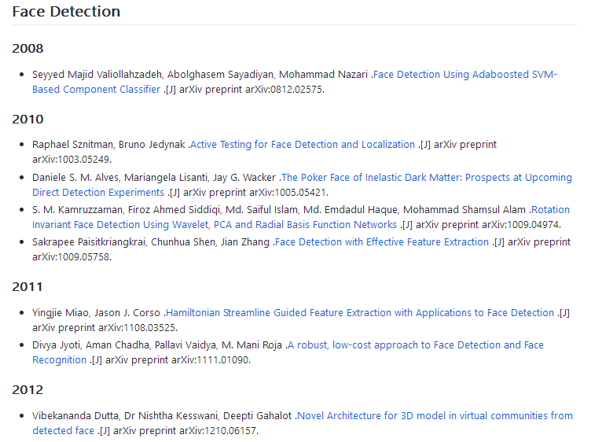Screen dimensions: 598x442
Task: Open Active Testing for Face Detection and Localization
Action: tap(303, 144)
